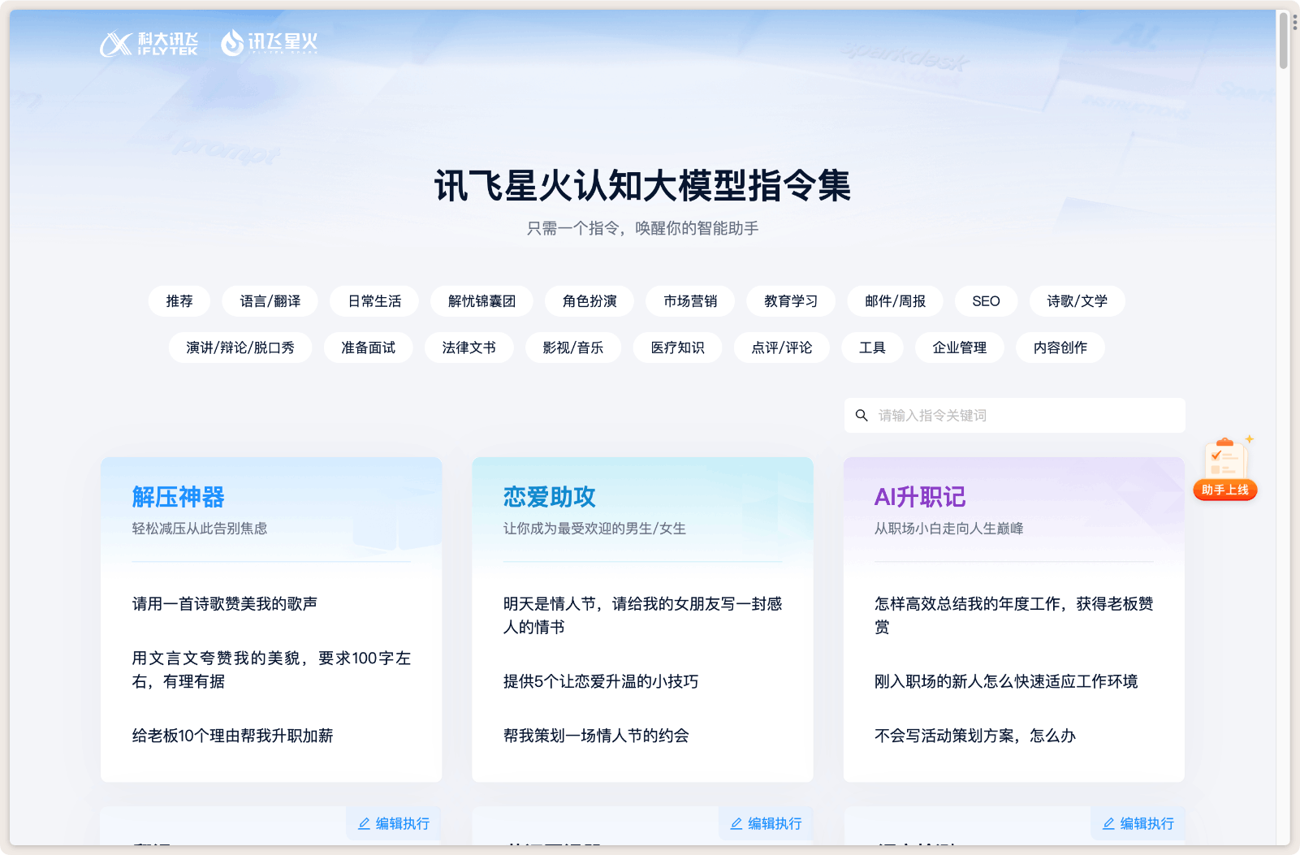
Task: Click the edit pencil on the rightmost 编辑执行
Action: coord(1107,823)
